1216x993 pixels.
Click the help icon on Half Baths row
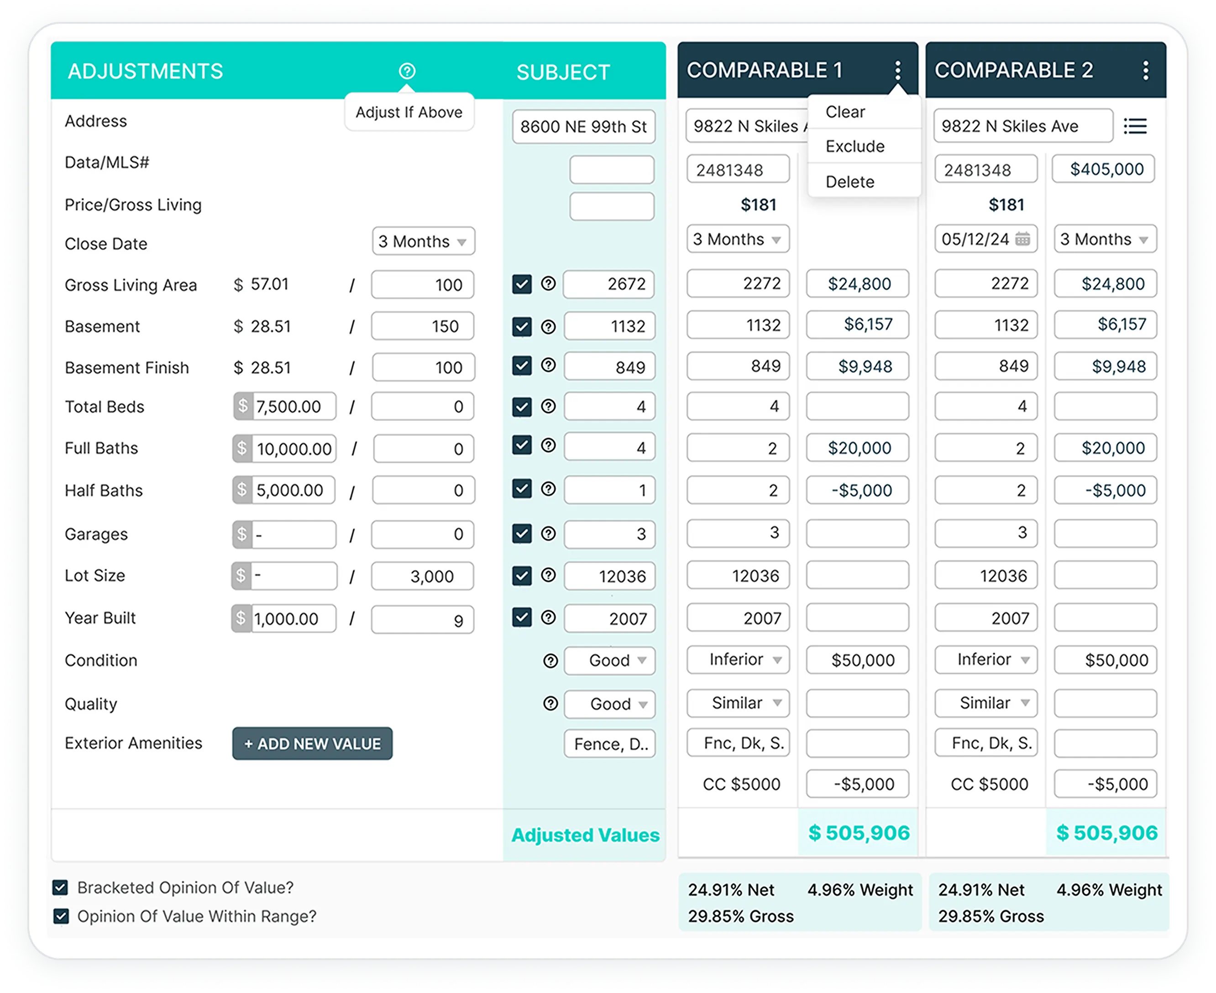(548, 488)
